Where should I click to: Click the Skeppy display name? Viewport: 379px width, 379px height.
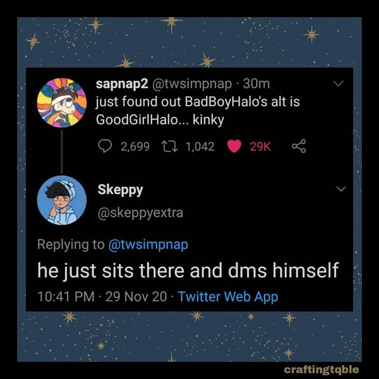119,189
